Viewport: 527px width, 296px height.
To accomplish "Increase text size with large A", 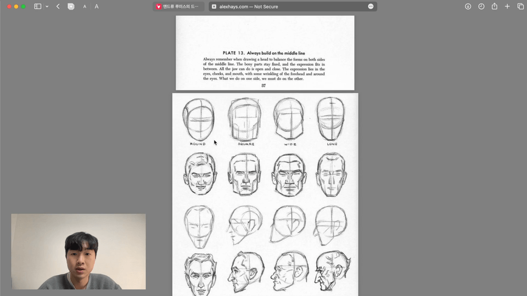I will (97, 7).
